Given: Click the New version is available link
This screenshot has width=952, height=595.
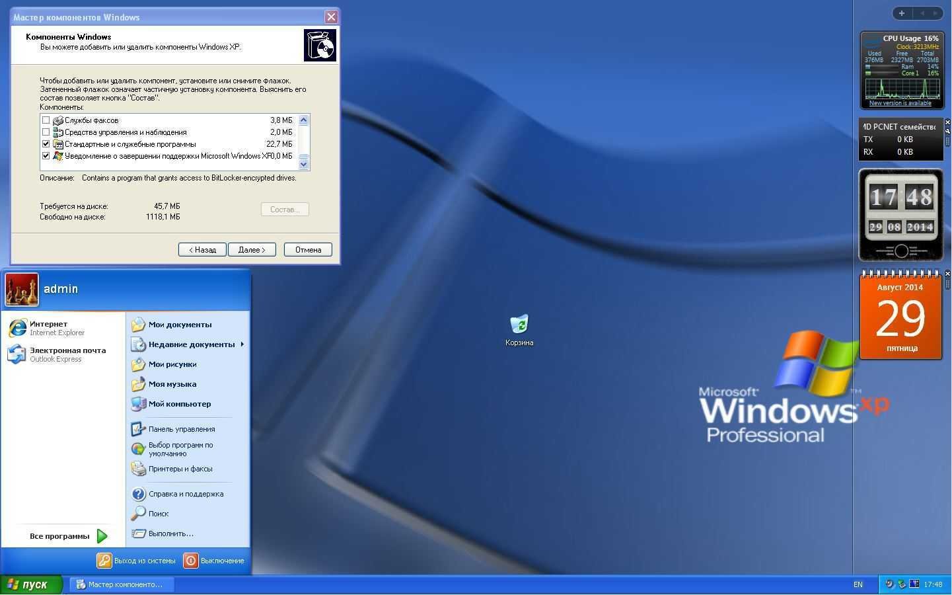Looking at the screenshot, I should click(900, 103).
